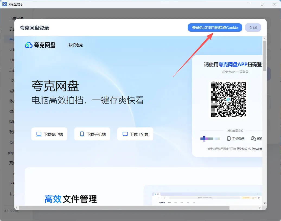
Task: Close the 夸克网盘登录 dialog via 关闭
Action: click(253, 28)
